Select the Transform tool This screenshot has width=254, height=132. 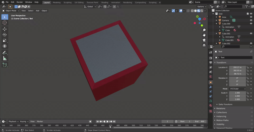point(4,46)
